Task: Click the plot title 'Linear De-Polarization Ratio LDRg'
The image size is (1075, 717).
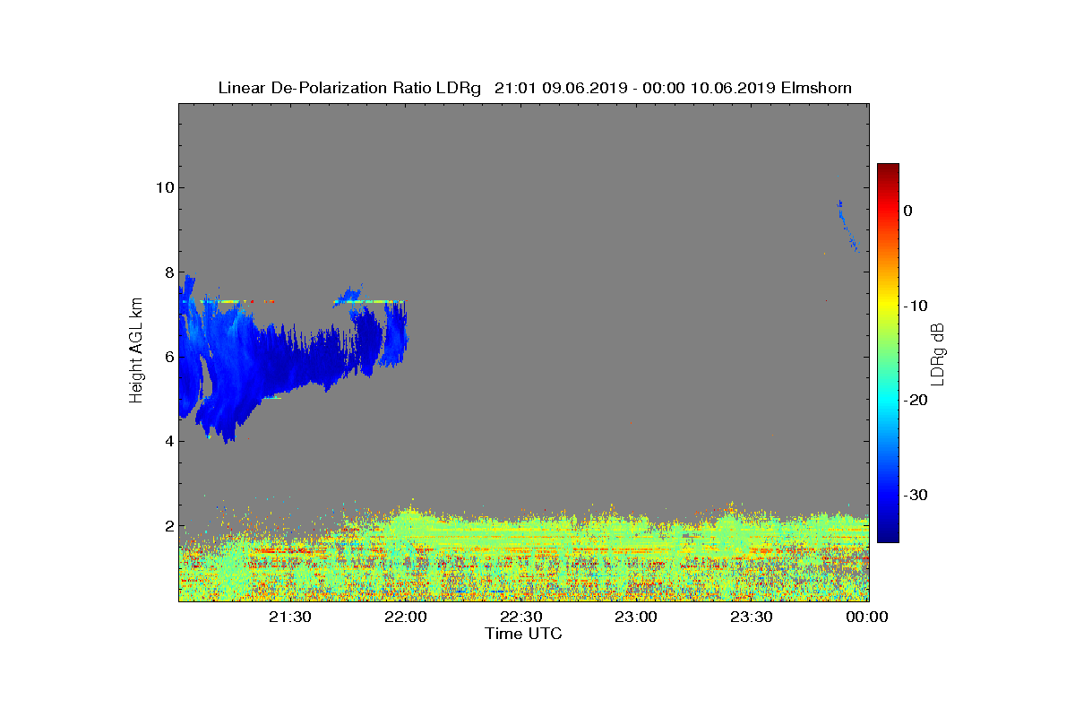Action: [x=351, y=88]
